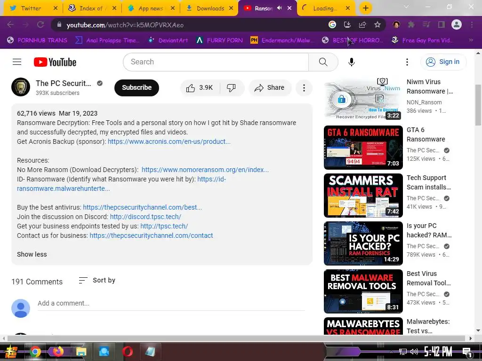Image resolution: width=482 pixels, height=361 pixels.
Task: Click the Share button
Action: pos(270,88)
